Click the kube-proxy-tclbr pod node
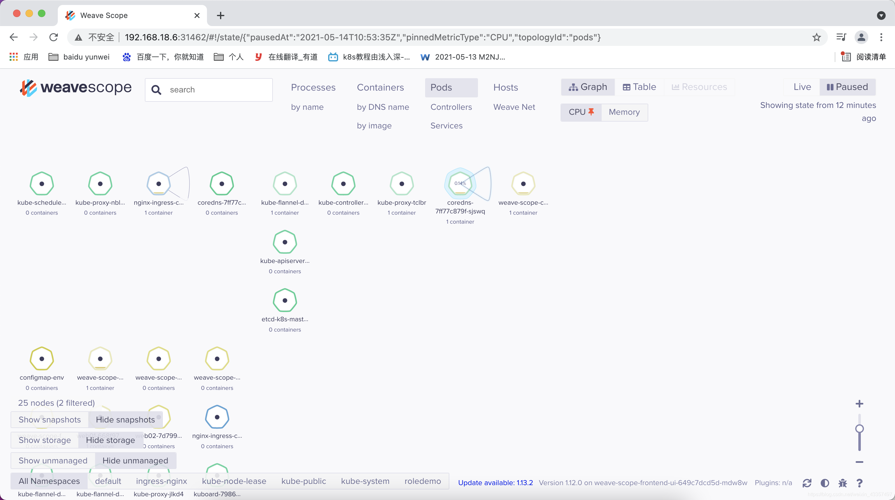This screenshot has width=895, height=500. pos(402,184)
